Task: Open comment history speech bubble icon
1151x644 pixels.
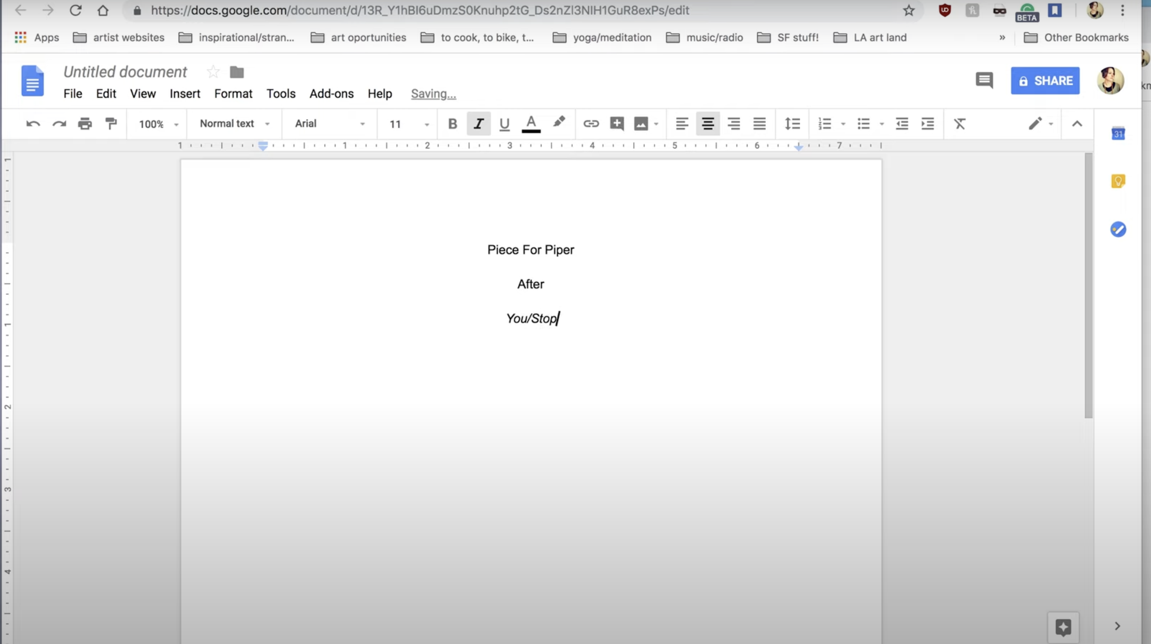Action: click(x=984, y=81)
